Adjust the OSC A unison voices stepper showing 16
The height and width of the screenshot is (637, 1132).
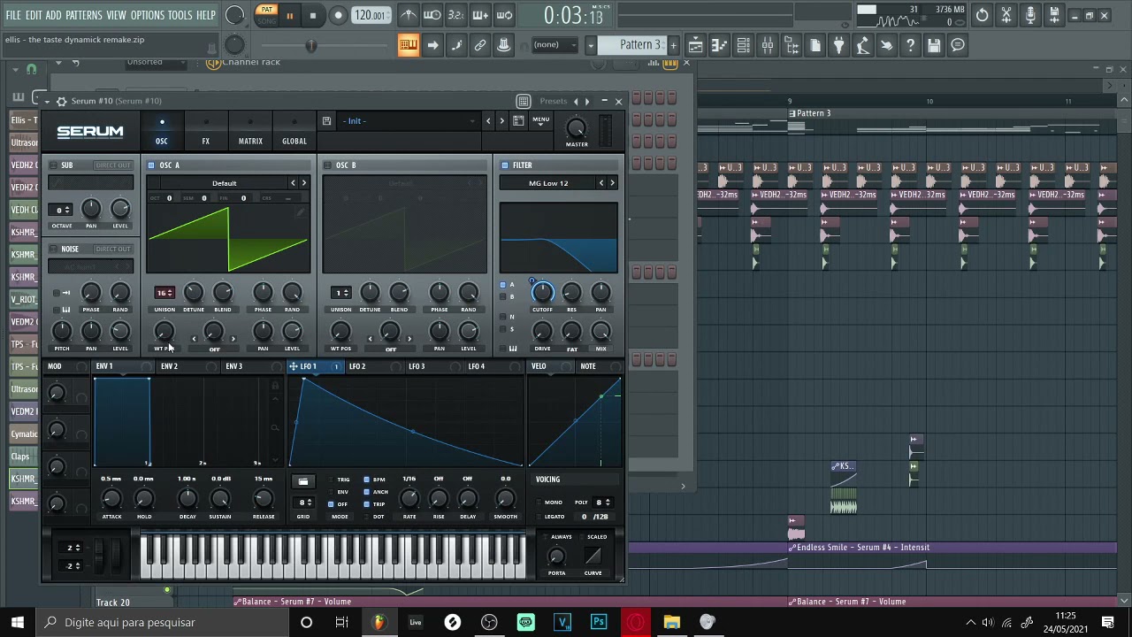(x=164, y=293)
